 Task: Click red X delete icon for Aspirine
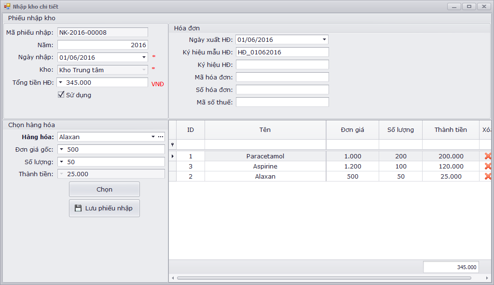pos(487,166)
